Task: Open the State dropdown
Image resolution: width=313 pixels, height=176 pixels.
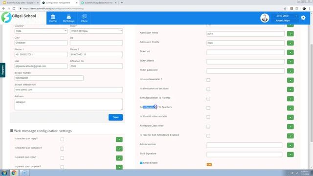Action: pos(96,31)
